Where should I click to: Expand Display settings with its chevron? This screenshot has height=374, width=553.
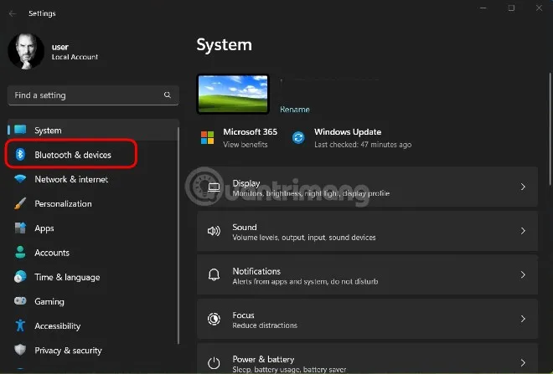(x=523, y=187)
